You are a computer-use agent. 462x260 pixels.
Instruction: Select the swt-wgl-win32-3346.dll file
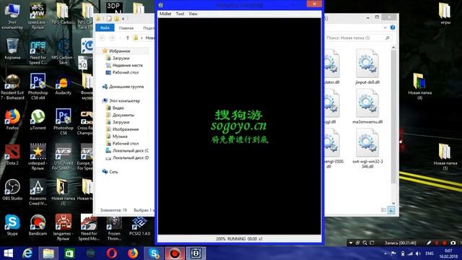click(x=367, y=149)
